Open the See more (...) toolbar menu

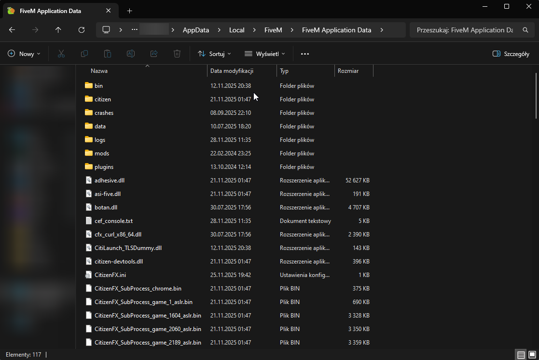click(304, 54)
